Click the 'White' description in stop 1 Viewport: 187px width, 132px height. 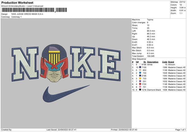[150, 64]
